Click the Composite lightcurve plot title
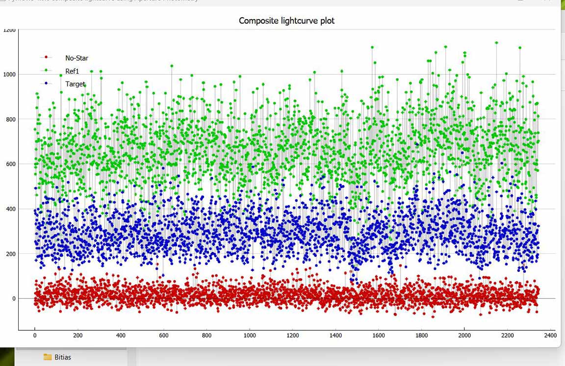565x366 pixels. [x=286, y=21]
